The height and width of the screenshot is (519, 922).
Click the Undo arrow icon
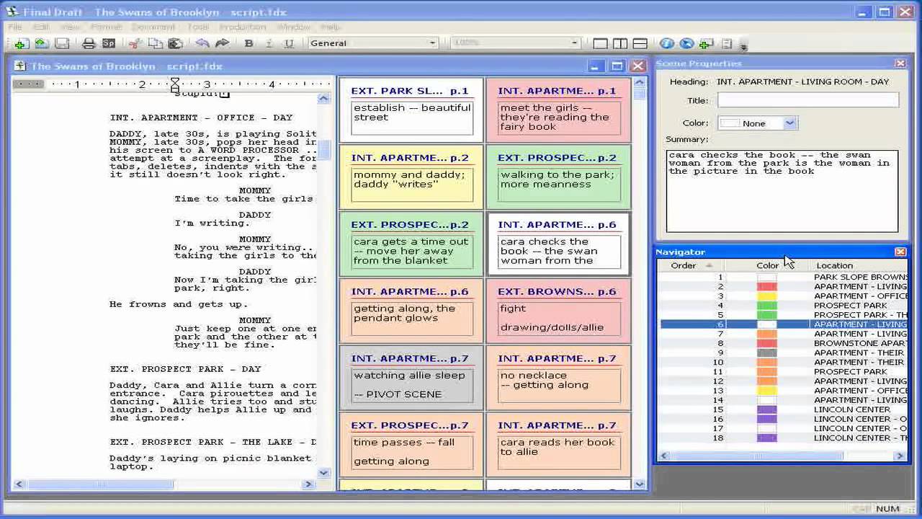(202, 43)
